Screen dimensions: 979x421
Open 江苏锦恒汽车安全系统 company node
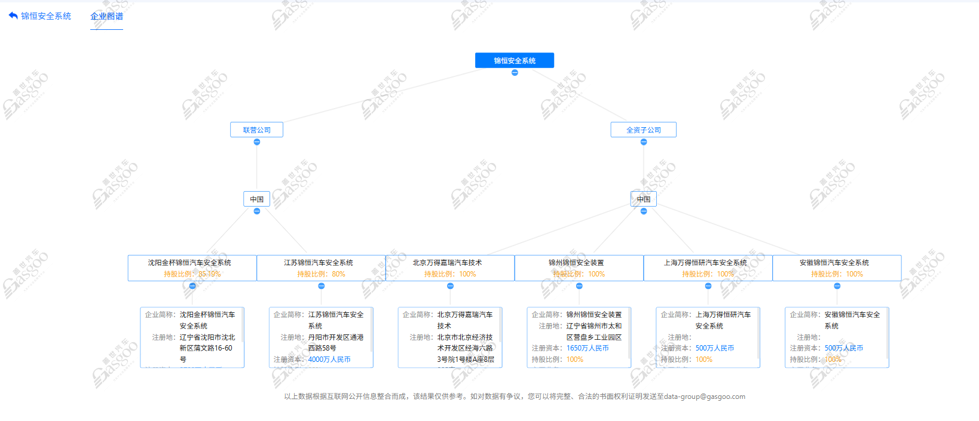click(x=321, y=268)
